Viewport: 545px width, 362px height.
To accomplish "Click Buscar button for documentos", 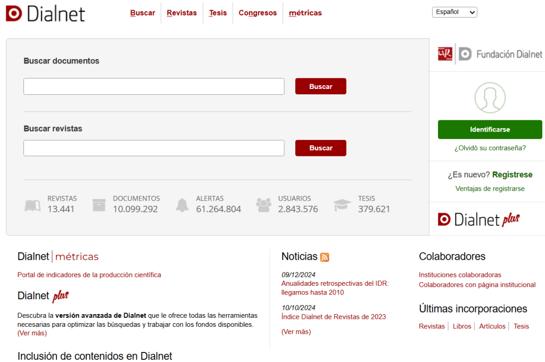I will pyautogui.click(x=321, y=86).
